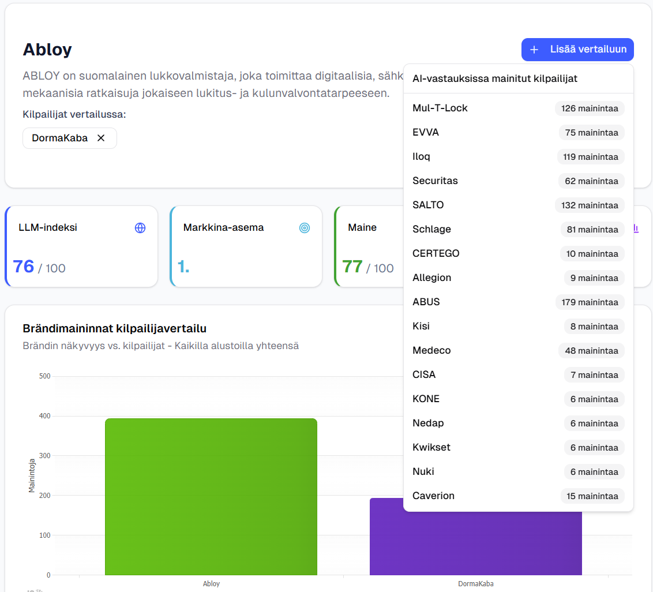Remove DormaKaba competitor with X icon
Image resolution: width=653 pixels, height=592 pixels.
101,138
